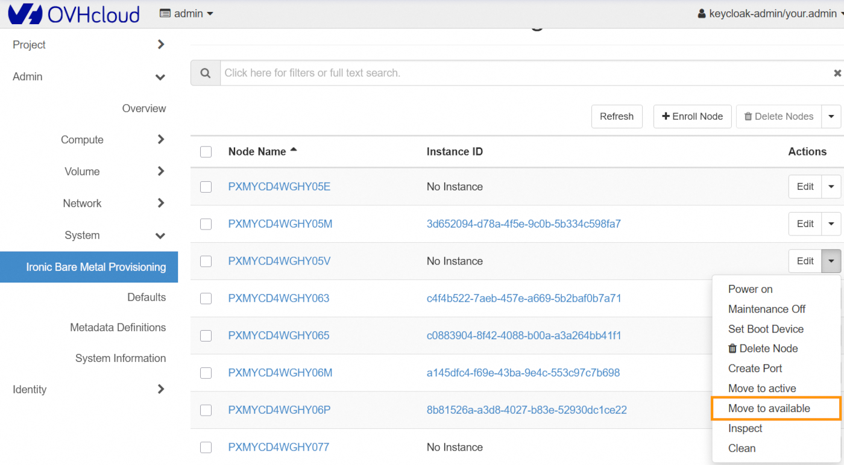
Task: Click the OVHcloud logo
Action: pos(74,14)
